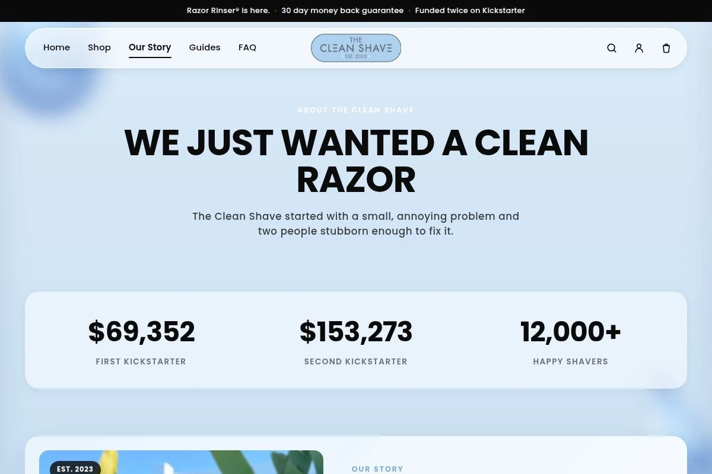The height and width of the screenshot is (474, 712).
Task: Open the search icon in header
Action: click(x=612, y=48)
